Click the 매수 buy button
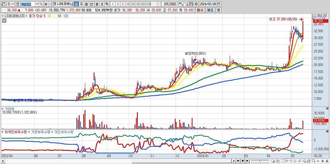Image resolution: width=330 pixels, height=164 pixels. 200,10
